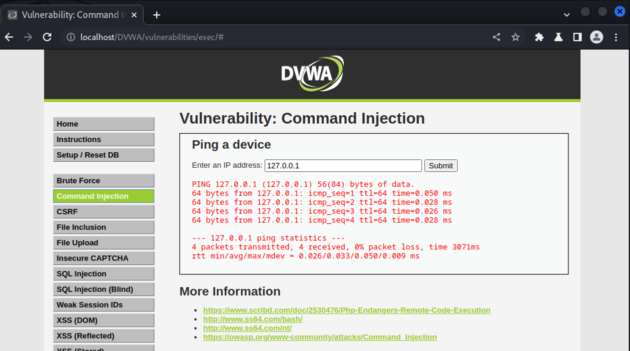Screen dimensions: 630x351
Task: Click the 'More Information' heading
Action: (x=230, y=291)
